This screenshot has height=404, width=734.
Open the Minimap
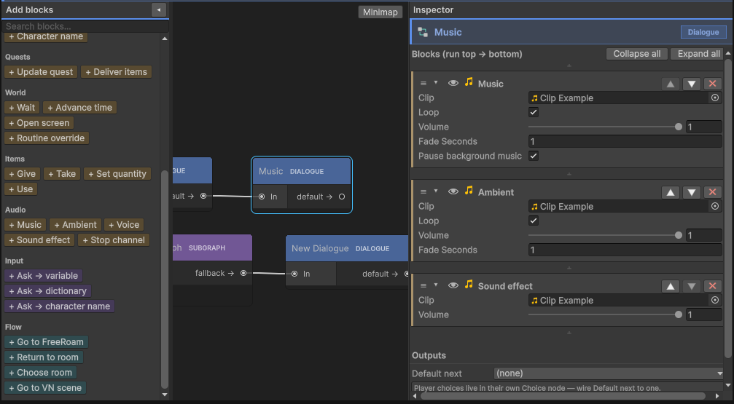[x=380, y=12]
